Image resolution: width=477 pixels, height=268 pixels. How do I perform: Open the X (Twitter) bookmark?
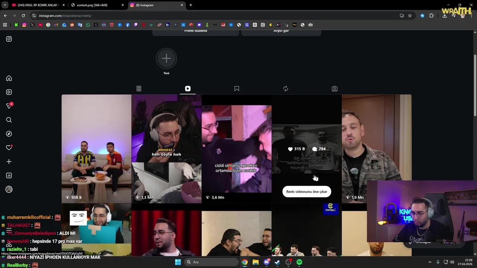click(x=32, y=25)
